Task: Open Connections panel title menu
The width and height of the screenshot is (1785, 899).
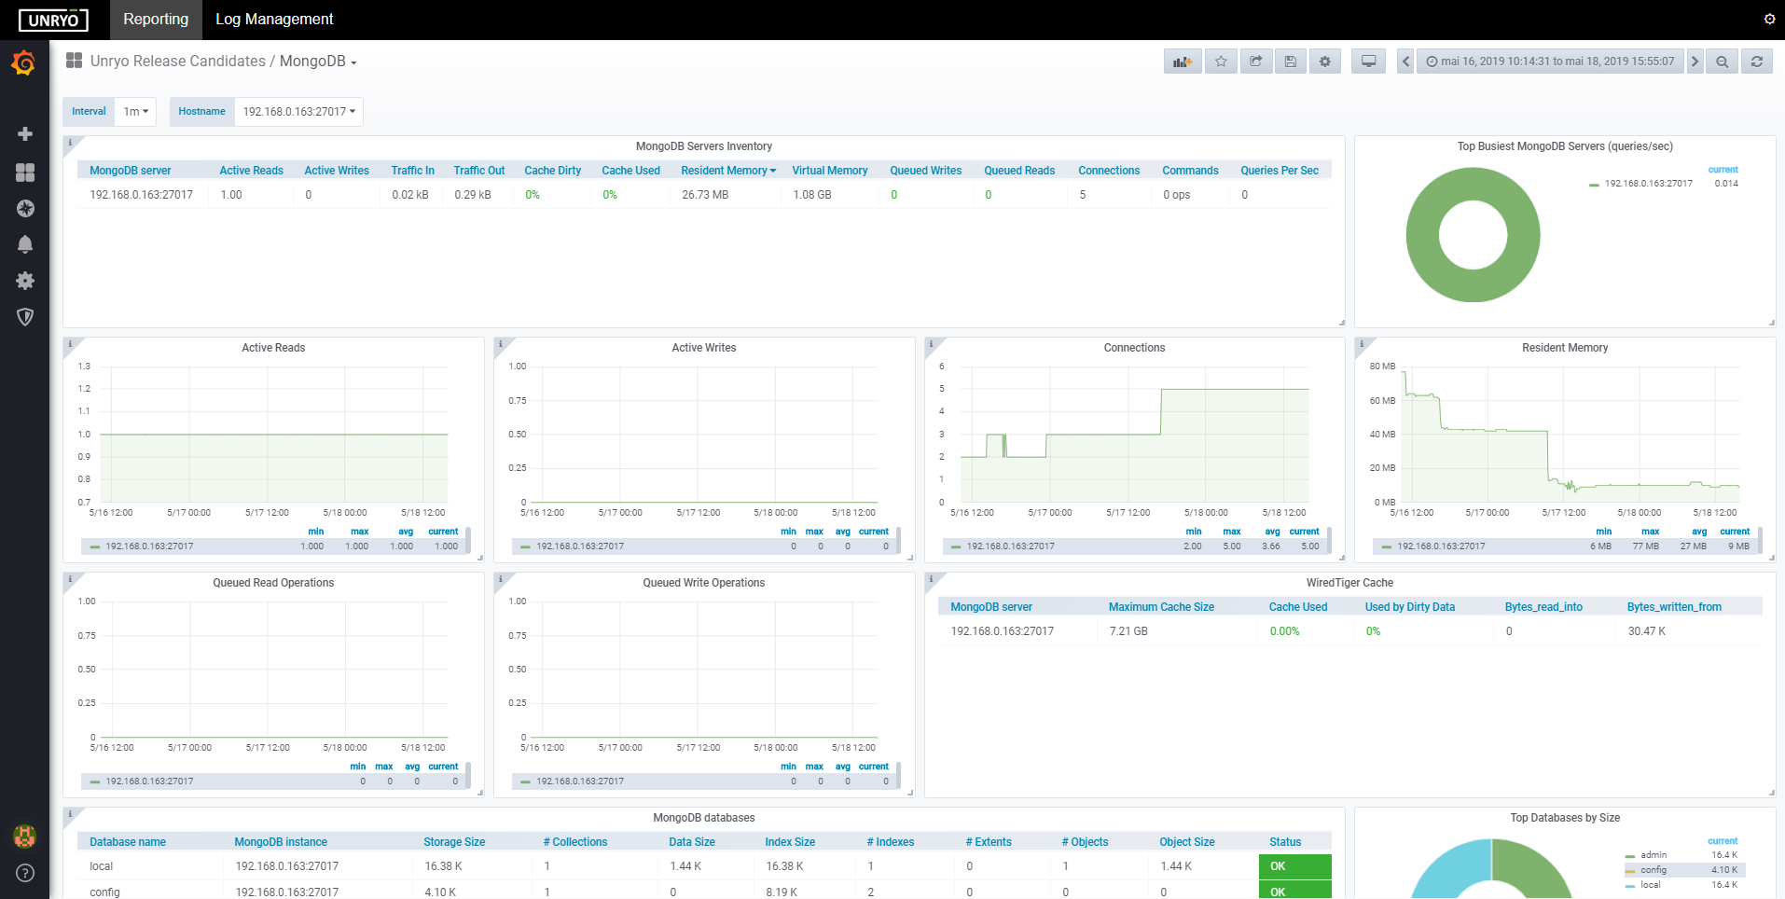Action: point(1134,348)
